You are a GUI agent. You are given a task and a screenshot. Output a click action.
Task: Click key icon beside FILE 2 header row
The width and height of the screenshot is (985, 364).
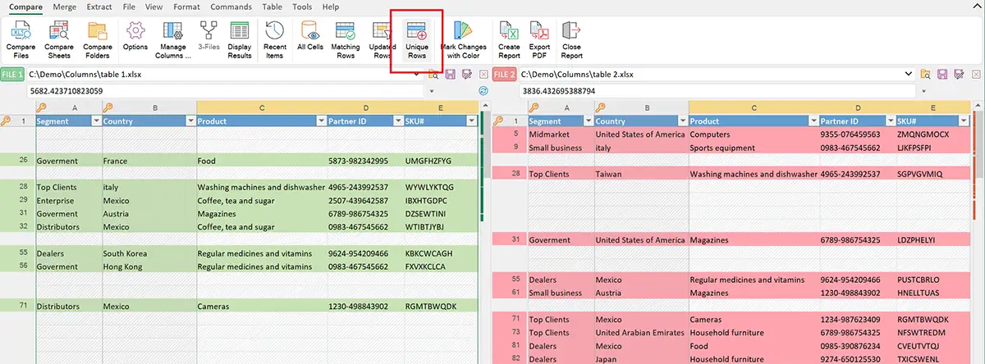point(498,121)
